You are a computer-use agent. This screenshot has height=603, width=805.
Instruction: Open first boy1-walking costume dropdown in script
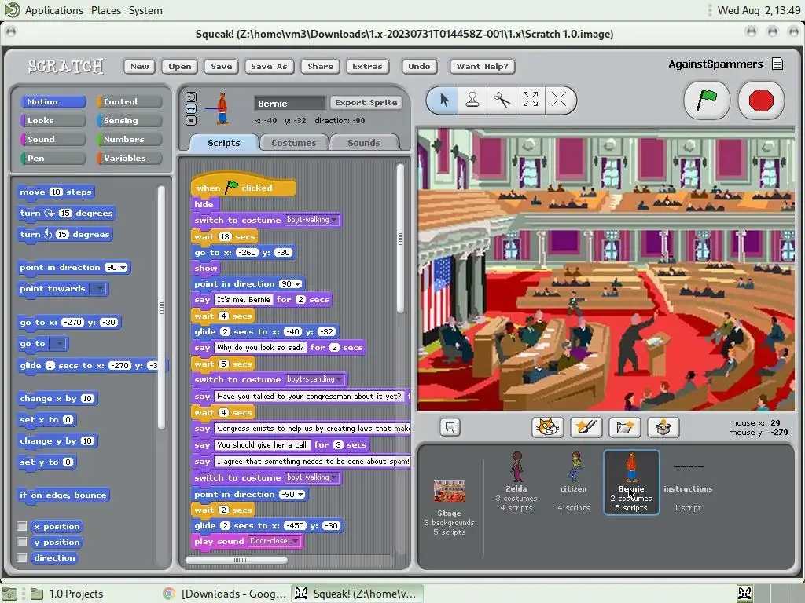pos(333,220)
